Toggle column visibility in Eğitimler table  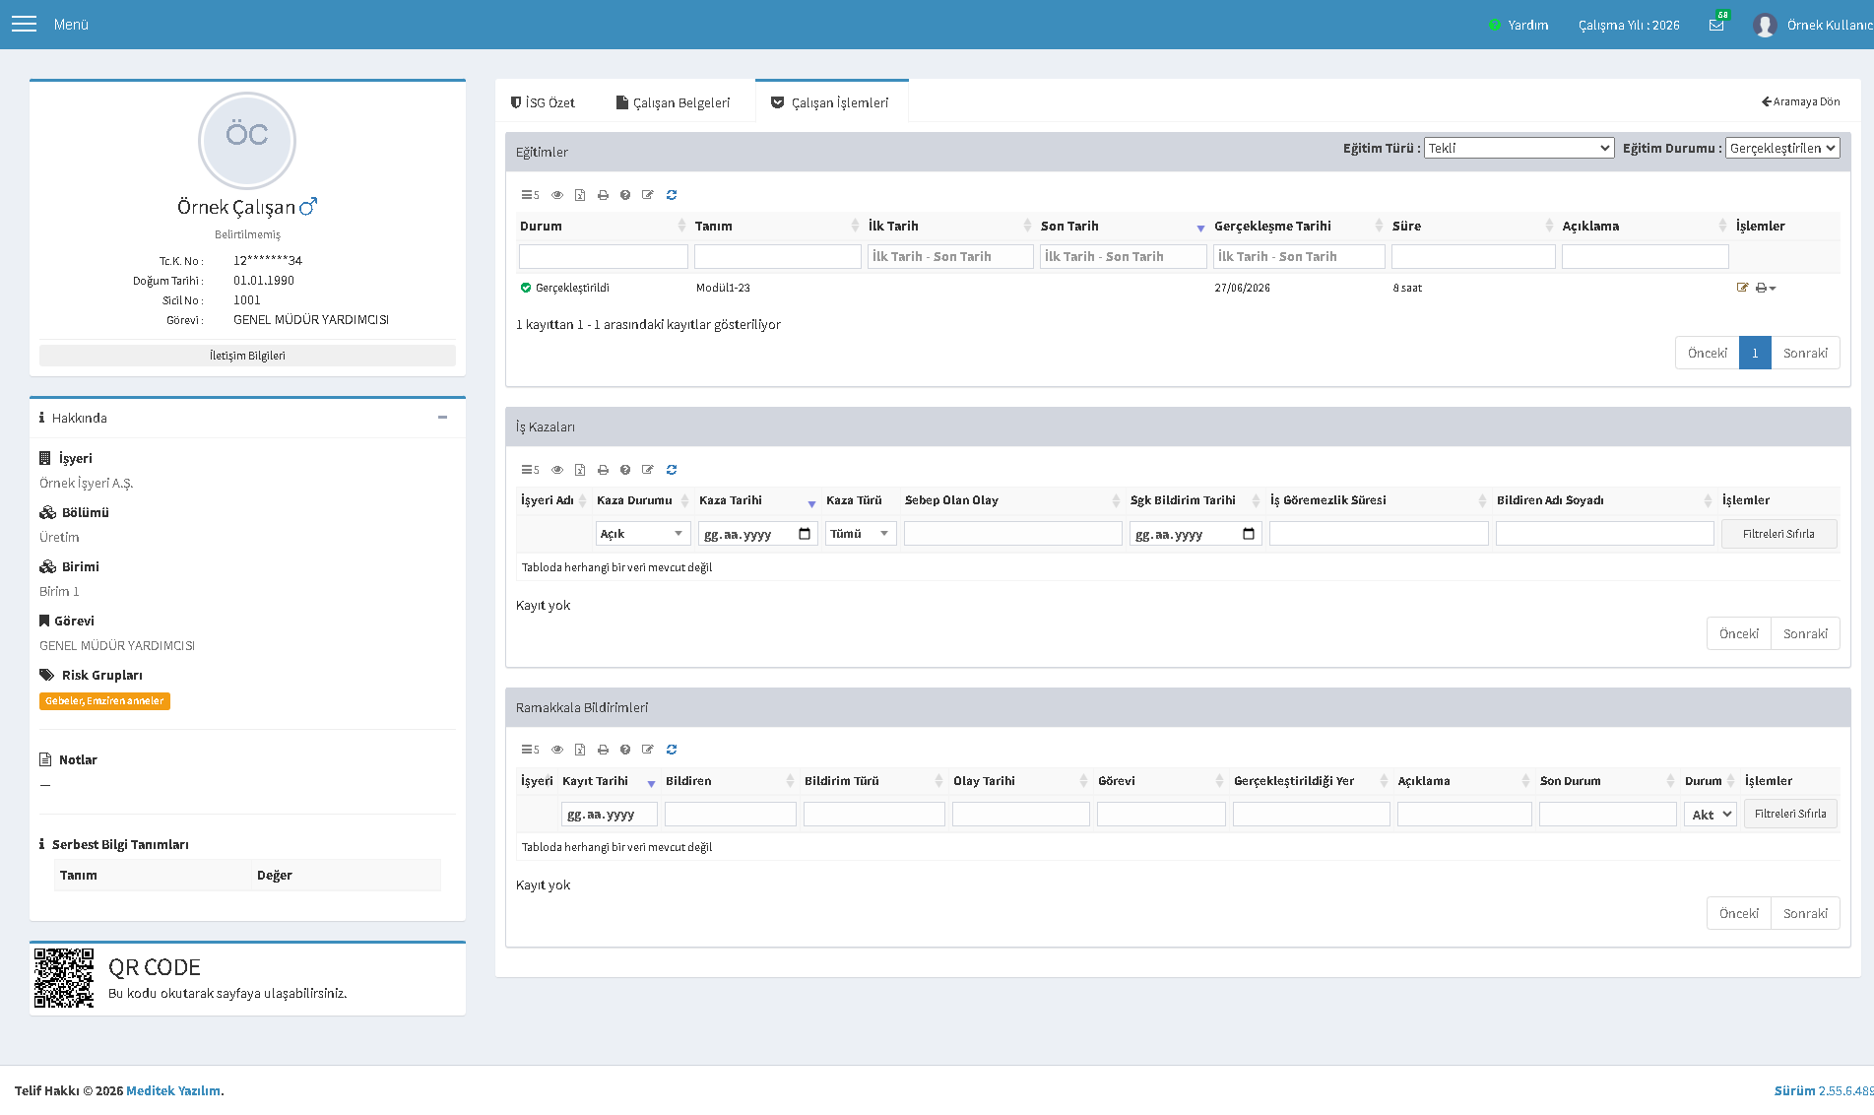pos(557,195)
